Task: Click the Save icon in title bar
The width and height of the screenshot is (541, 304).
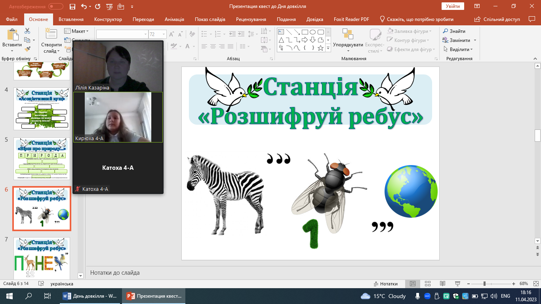Action: (x=72, y=6)
